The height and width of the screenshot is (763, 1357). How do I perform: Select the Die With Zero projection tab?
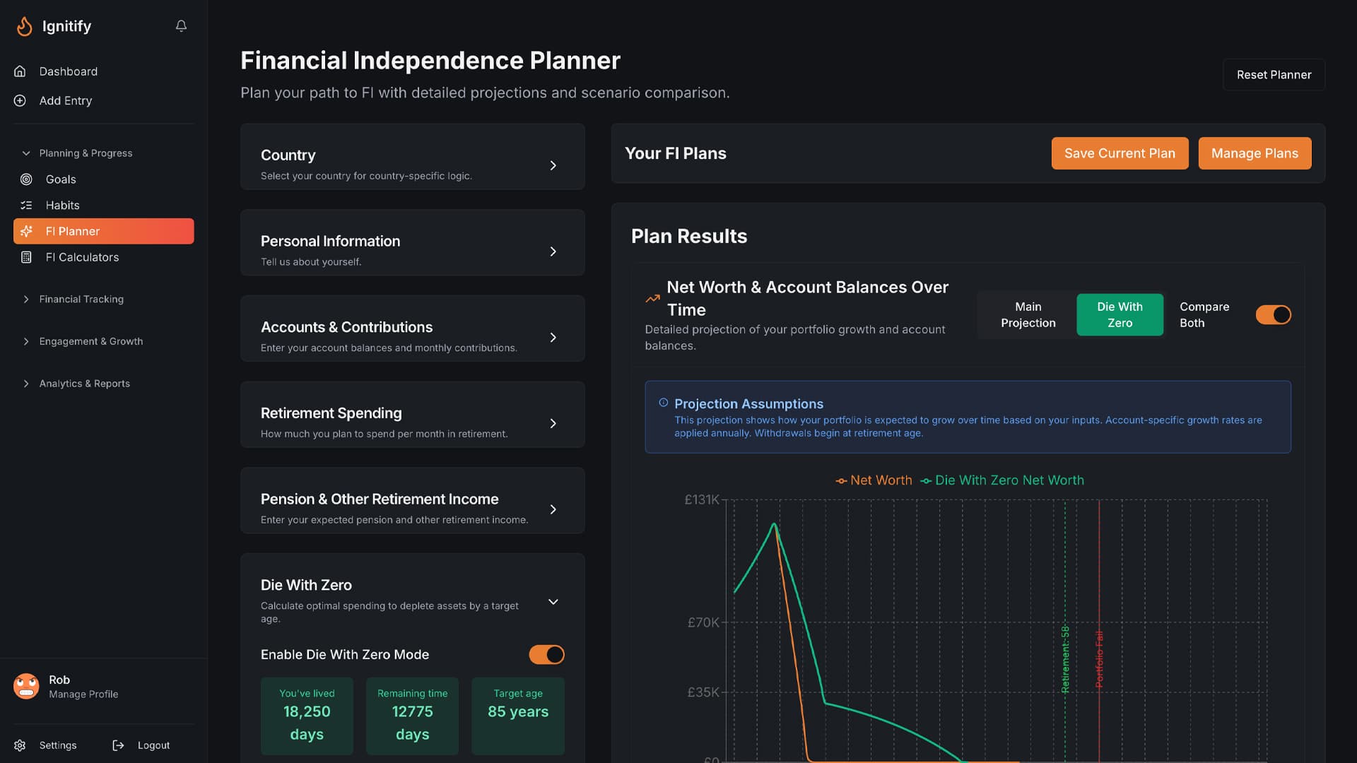pos(1120,314)
